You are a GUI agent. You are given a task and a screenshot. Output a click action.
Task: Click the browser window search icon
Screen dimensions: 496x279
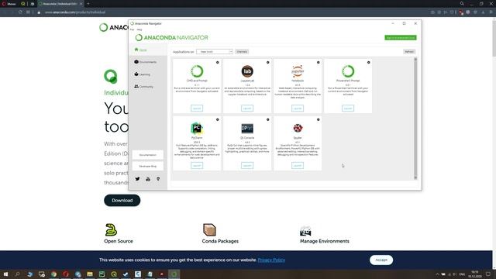pos(462,4)
